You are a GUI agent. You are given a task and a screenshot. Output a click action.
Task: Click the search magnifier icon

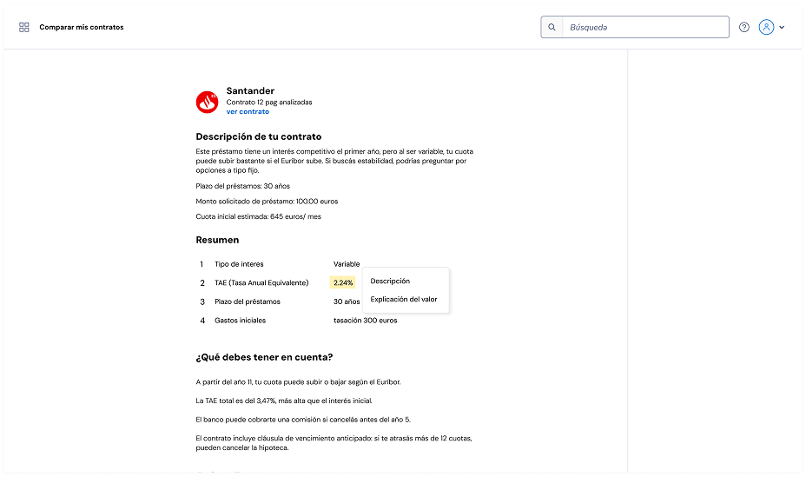(552, 27)
